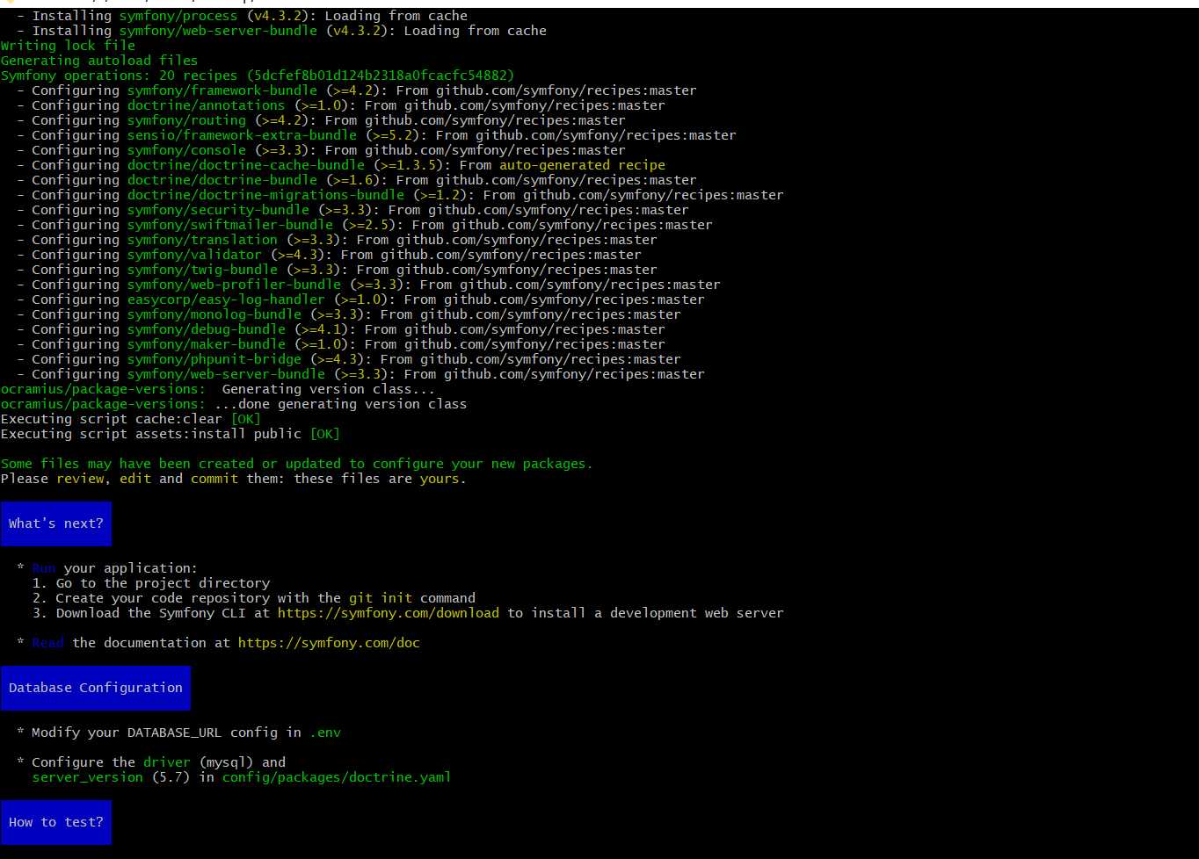This screenshot has width=1199, height=859.
Task: Click symfony/framework-bundle in Configuring list
Action: tap(222, 90)
